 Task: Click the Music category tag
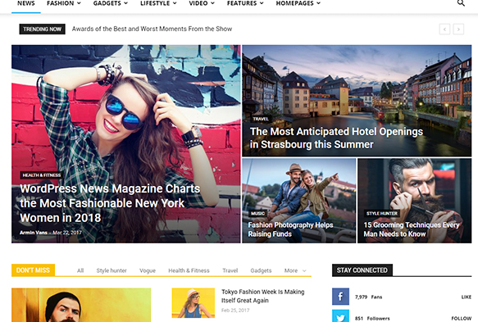(x=258, y=213)
